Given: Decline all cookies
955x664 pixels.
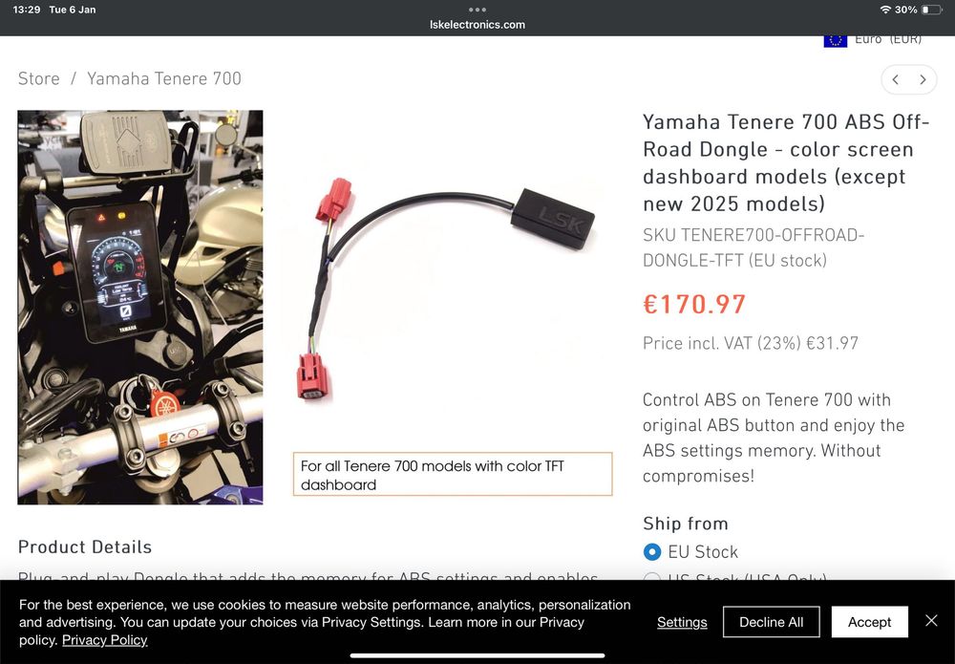Looking at the screenshot, I should click(771, 622).
